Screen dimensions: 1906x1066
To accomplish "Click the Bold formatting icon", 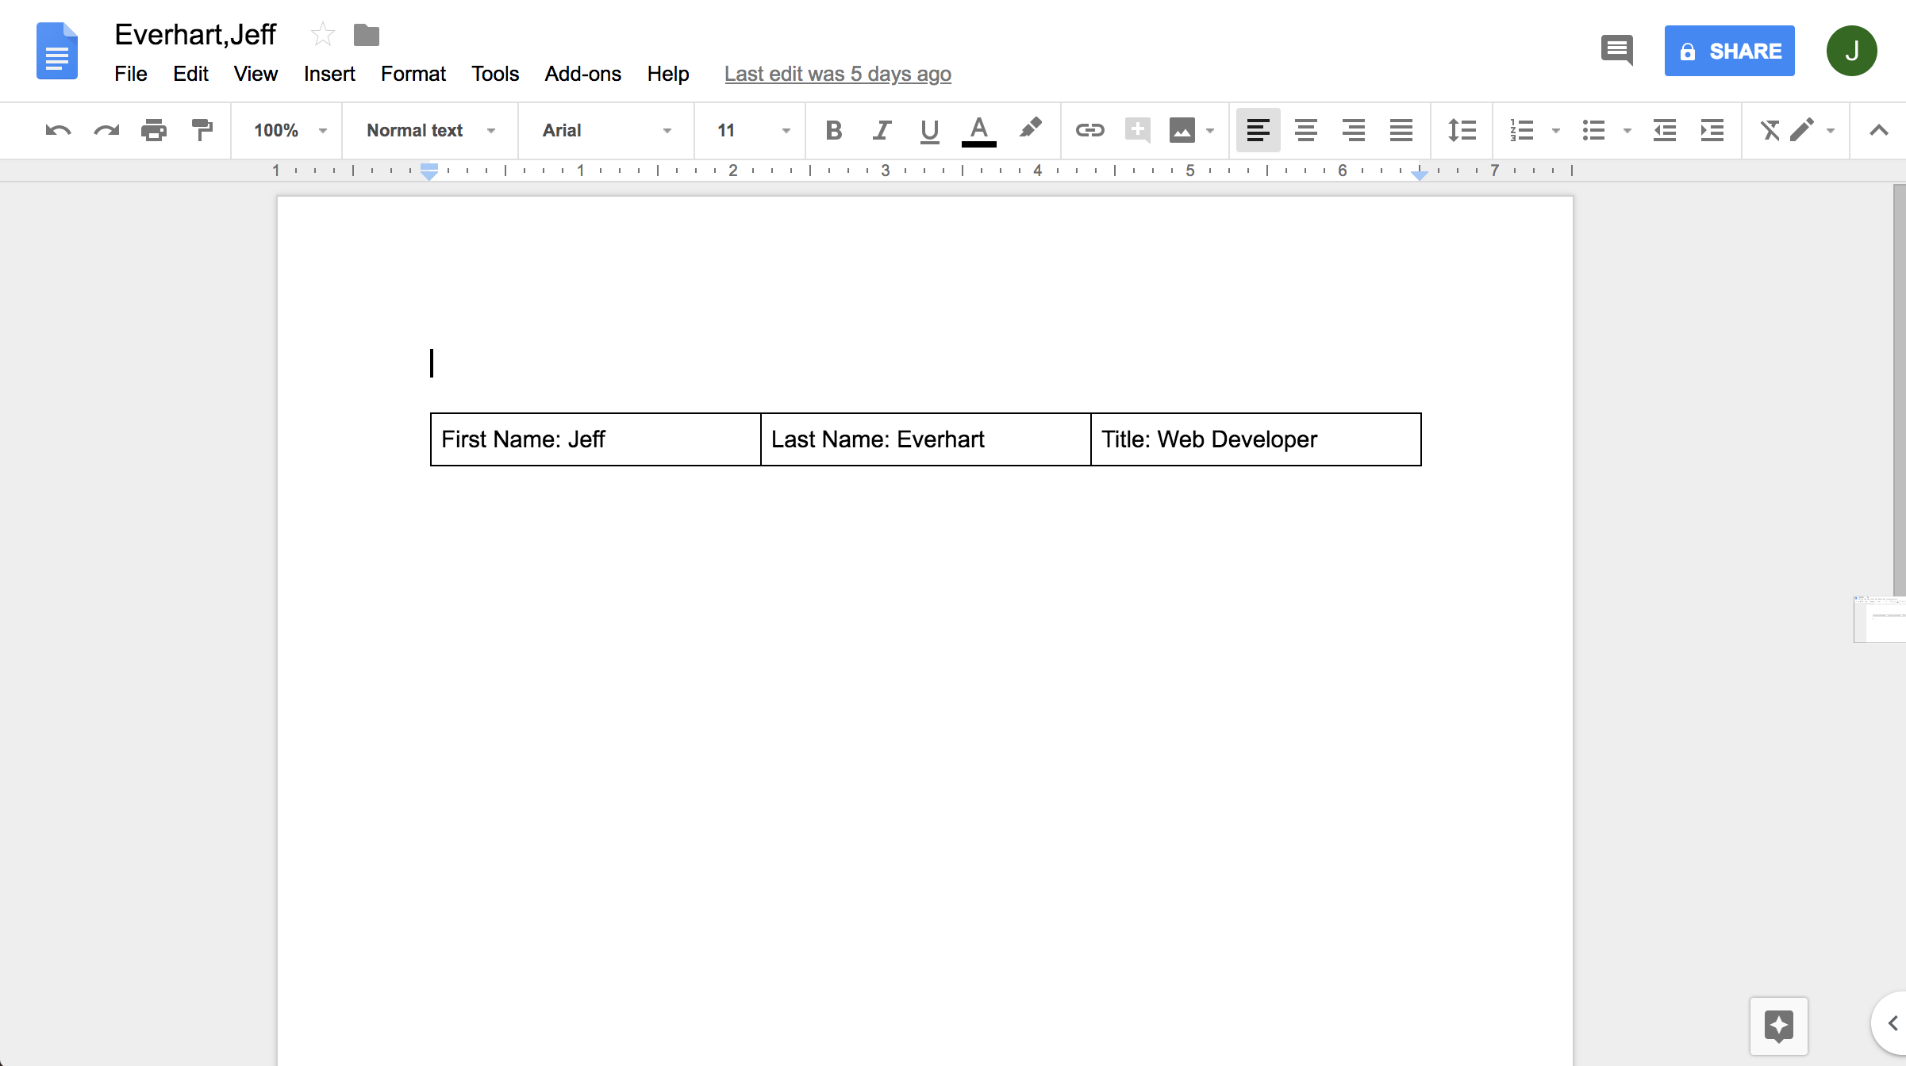I will tap(832, 129).
